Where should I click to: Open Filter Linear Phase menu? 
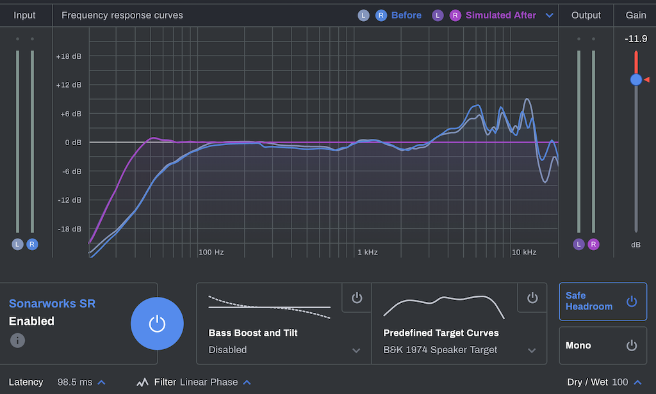(247, 382)
